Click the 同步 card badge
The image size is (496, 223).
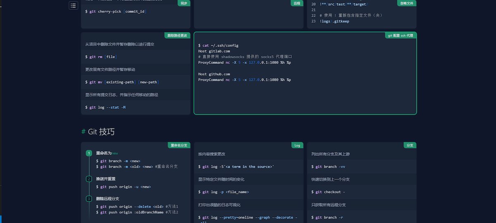point(184,3)
